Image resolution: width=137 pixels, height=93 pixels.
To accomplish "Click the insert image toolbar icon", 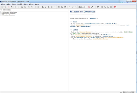I will 62,7.
